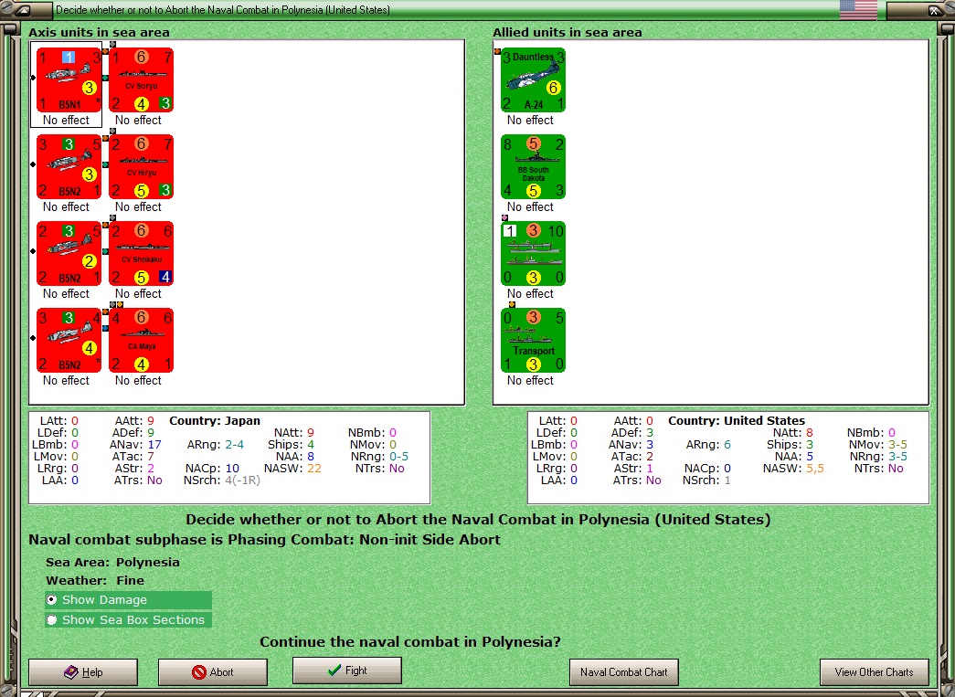Open the Naval Combat Chart
The width and height of the screenshot is (955, 697).
tap(623, 672)
